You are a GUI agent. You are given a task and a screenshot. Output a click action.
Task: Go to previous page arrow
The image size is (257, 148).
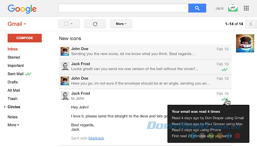point(251,24)
